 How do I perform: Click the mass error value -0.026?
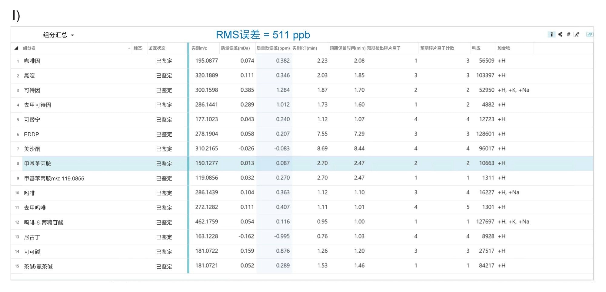(x=246, y=149)
